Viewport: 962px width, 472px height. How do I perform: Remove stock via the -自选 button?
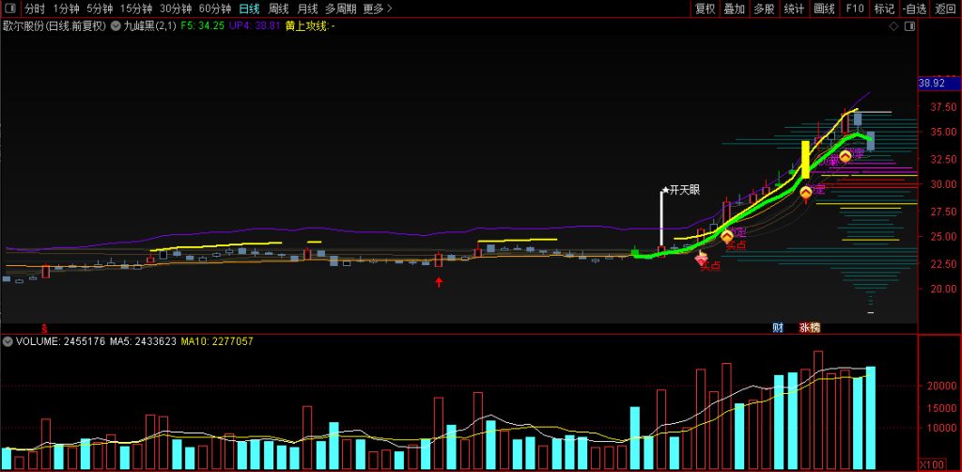pos(914,8)
